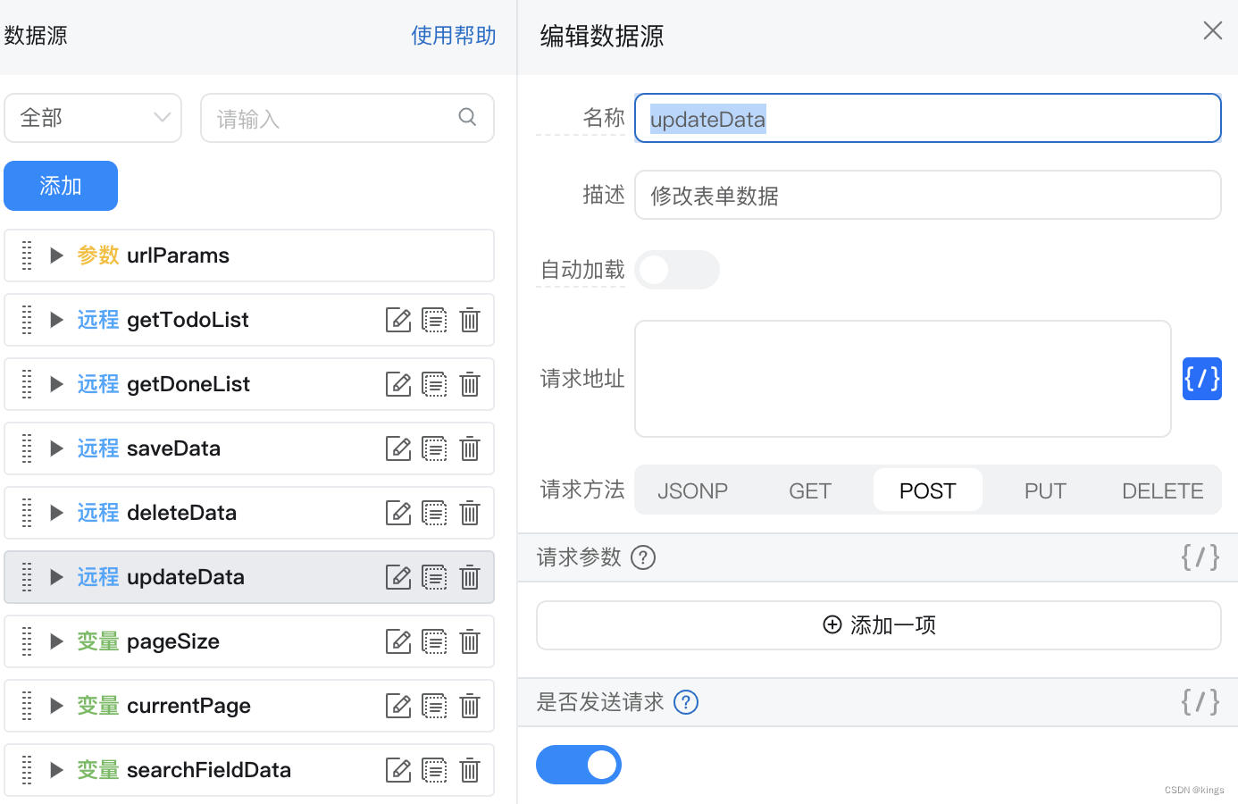This screenshot has height=804, width=1238.
Task: Click blue expression button beside request URL
Action: point(1201,379)
